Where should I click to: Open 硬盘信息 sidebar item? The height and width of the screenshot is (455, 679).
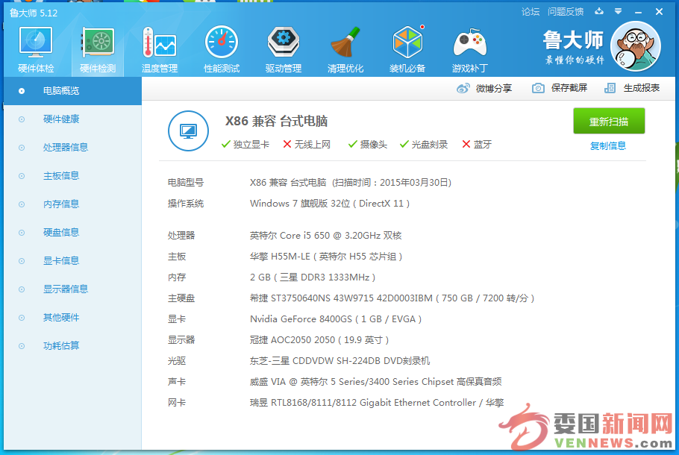(x=73, y=233)
